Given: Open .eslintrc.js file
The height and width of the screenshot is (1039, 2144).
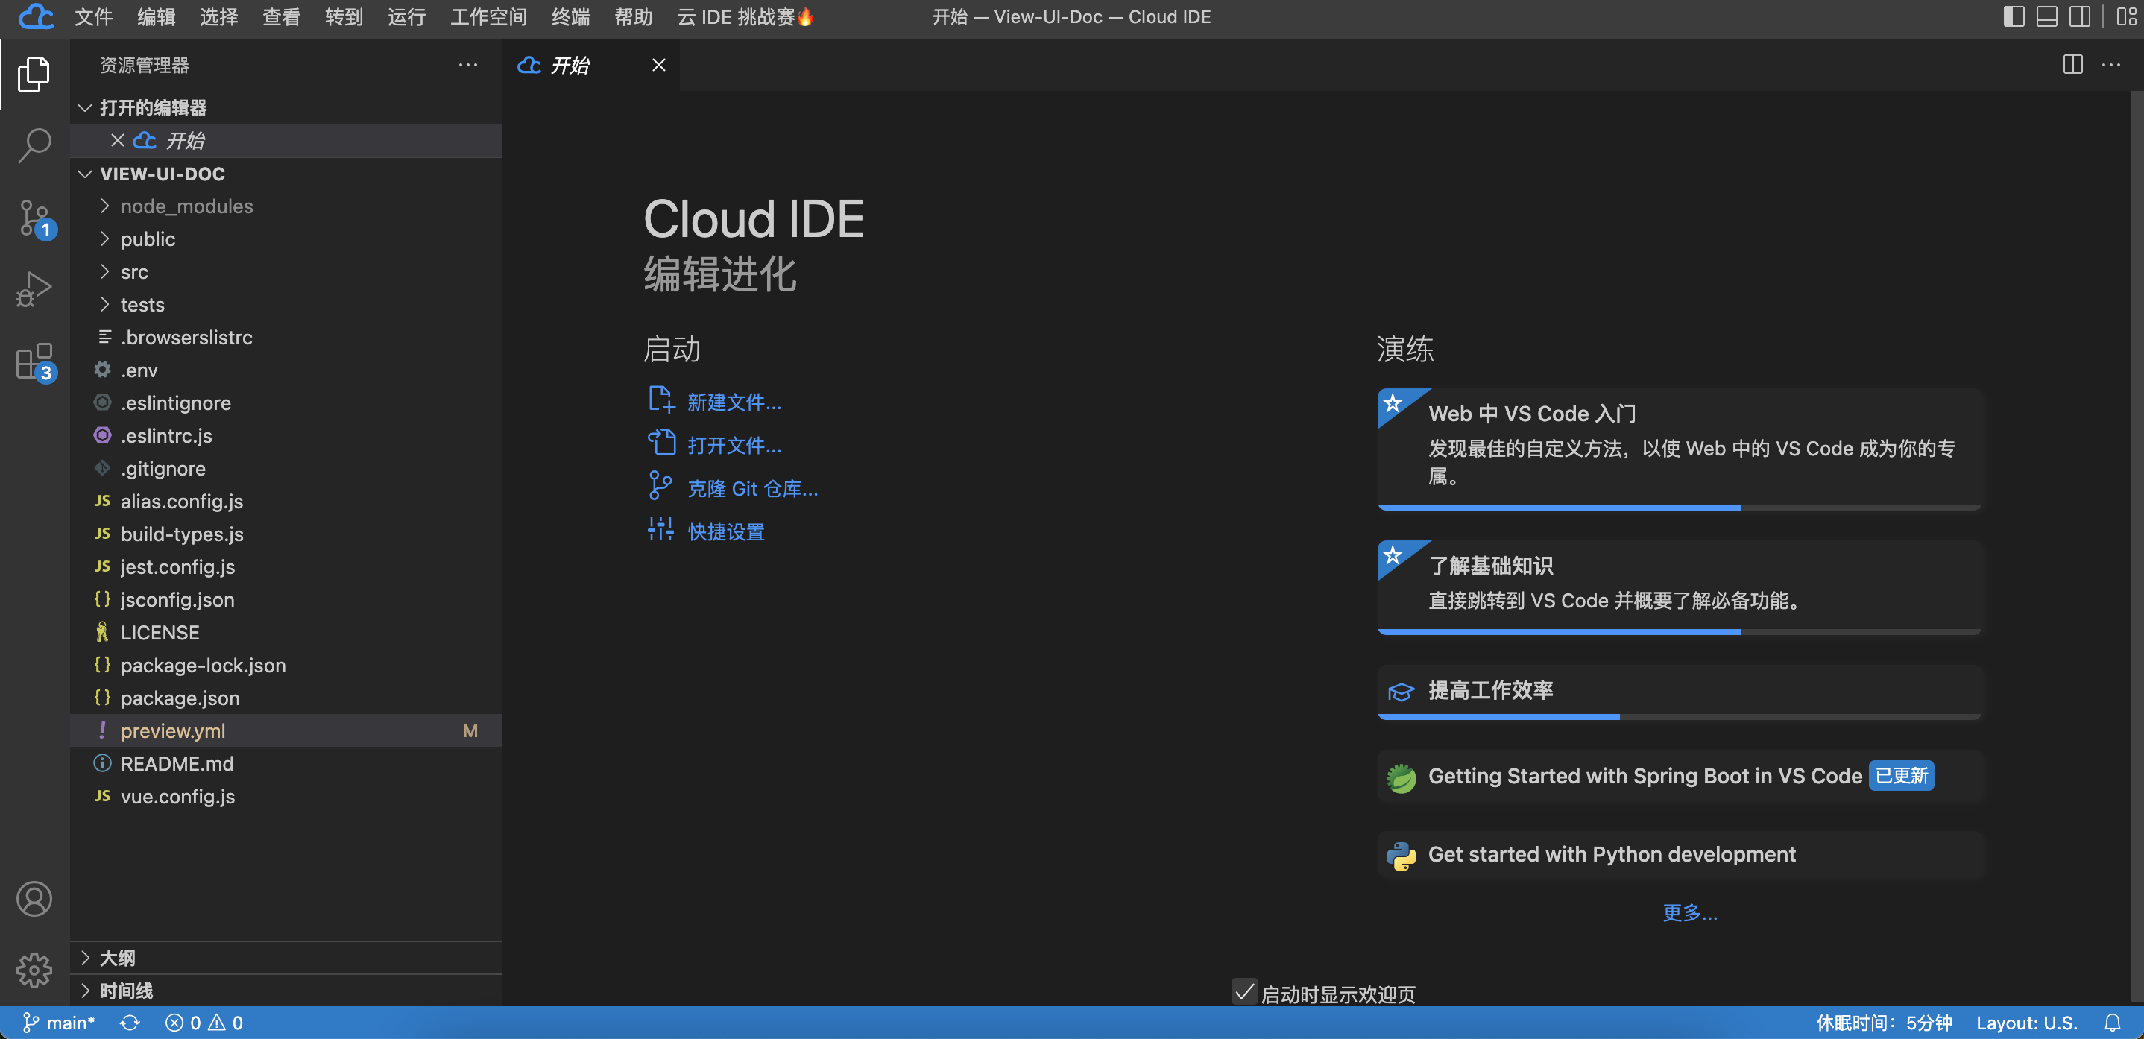Looking at the screenshot, I should [x=286, y=436].
